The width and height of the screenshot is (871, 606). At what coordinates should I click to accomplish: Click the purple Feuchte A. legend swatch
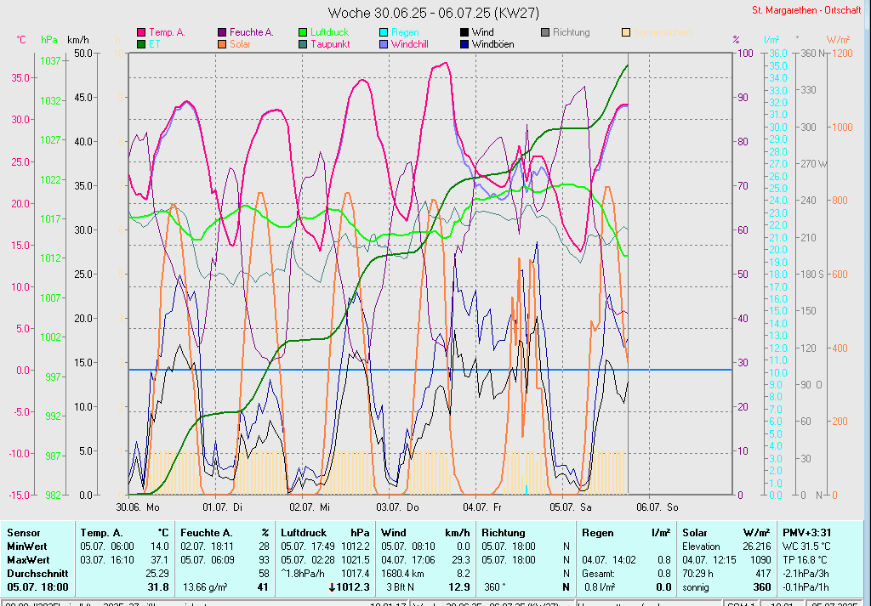coord(222,32)
